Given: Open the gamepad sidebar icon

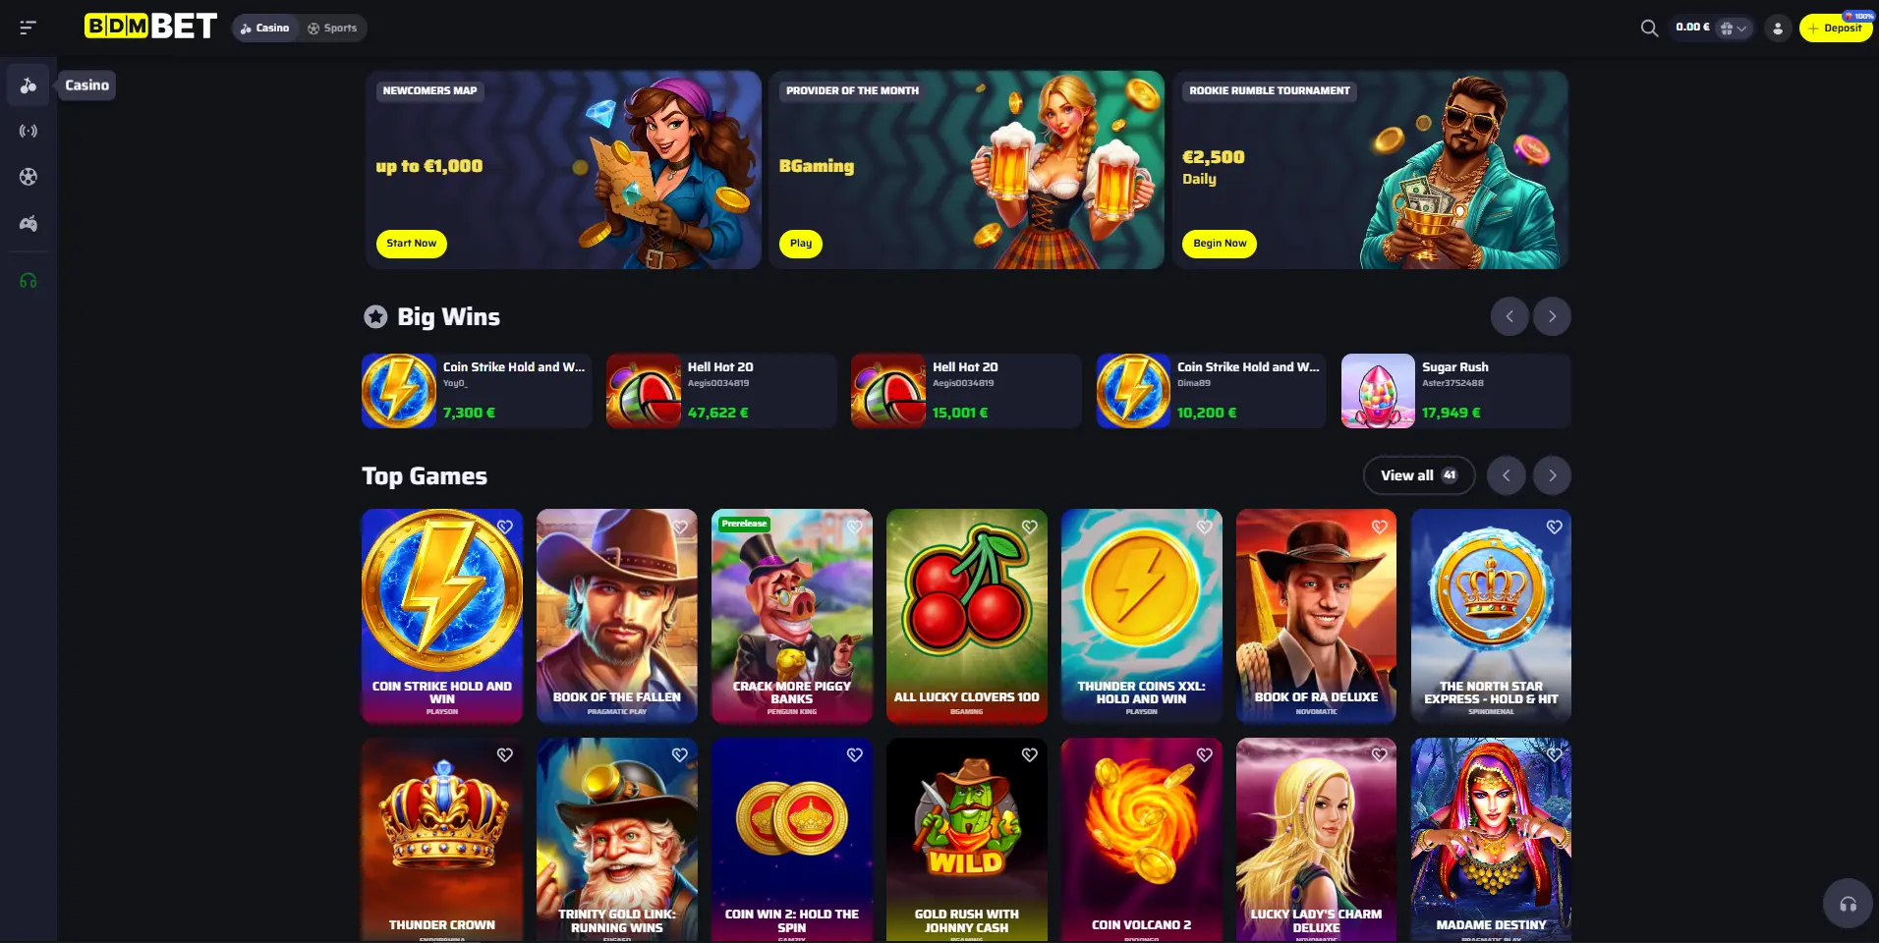Looking at the screenshot, I should tap(28, 224).
